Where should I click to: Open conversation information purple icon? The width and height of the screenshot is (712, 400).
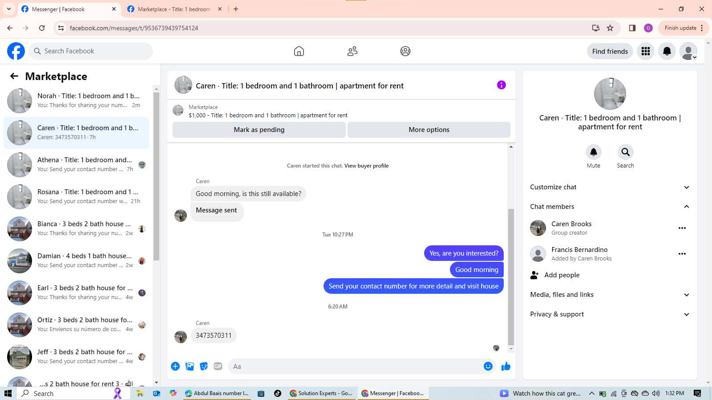[x=502, y=85]
